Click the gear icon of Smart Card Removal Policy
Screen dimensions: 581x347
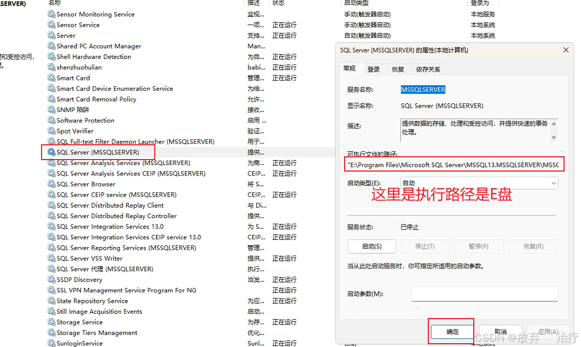(51, 99)
